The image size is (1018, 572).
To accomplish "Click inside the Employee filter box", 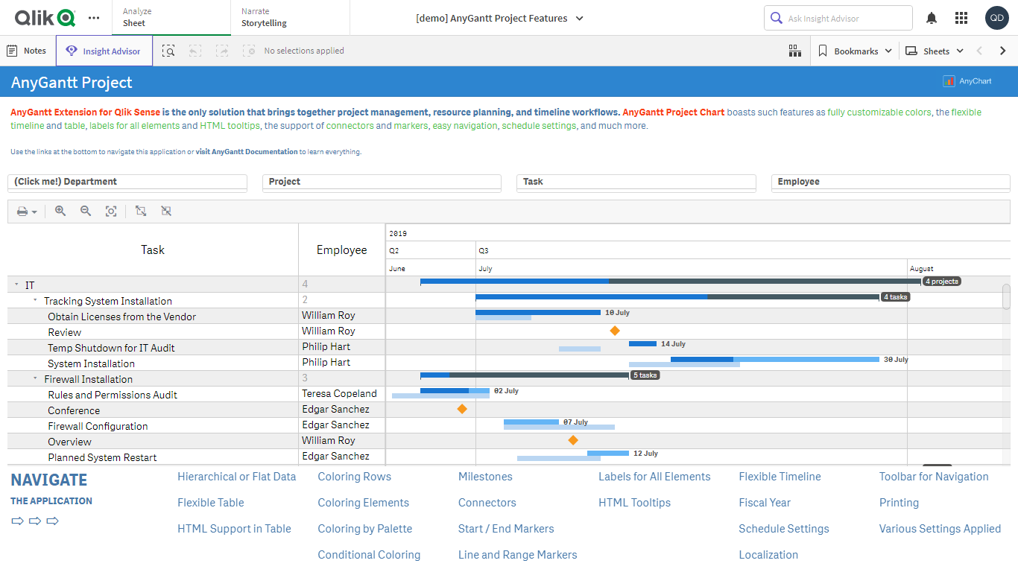I will pos(891,182).
